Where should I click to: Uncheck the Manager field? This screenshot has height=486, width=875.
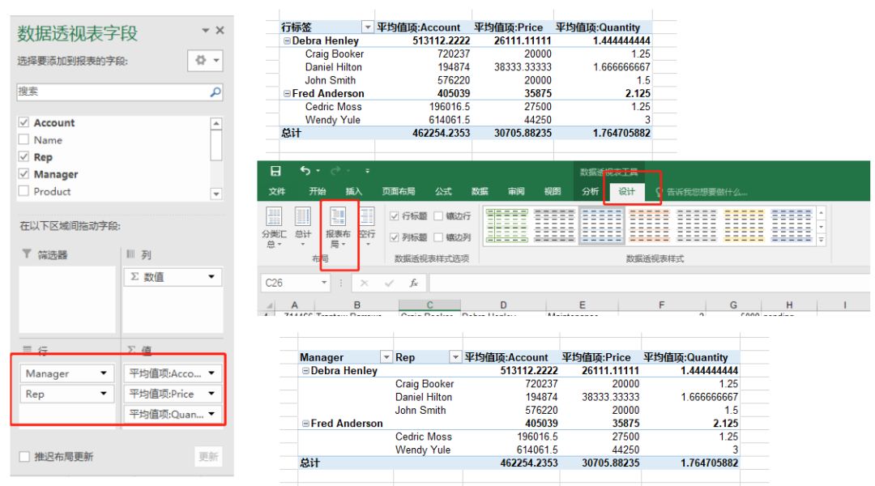coord(23,174)
